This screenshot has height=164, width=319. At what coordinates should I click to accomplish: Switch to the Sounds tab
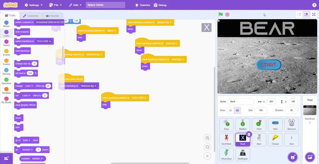point(52,16)
